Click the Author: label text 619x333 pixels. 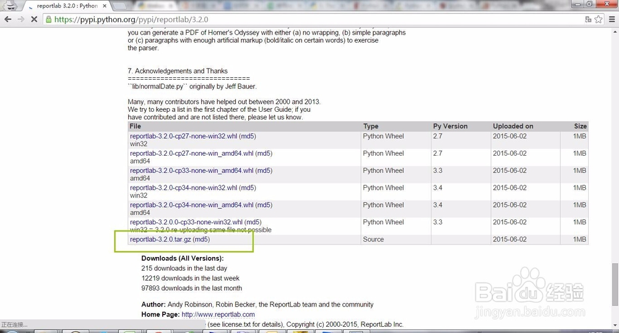tap(153, 305)
